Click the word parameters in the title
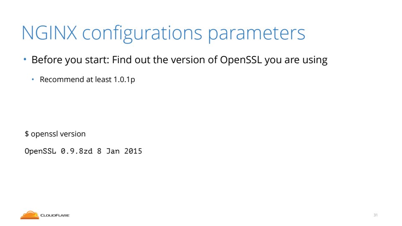 pos(256,33)
